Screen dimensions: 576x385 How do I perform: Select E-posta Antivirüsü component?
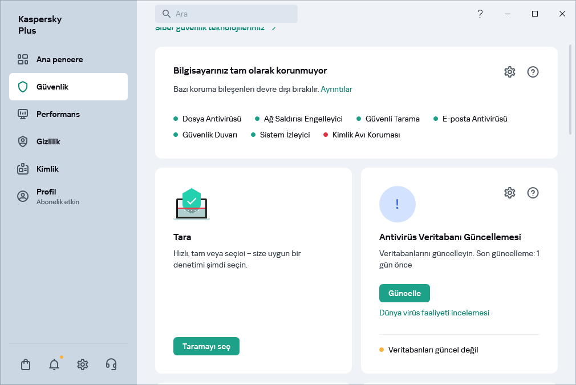(470, 119)
